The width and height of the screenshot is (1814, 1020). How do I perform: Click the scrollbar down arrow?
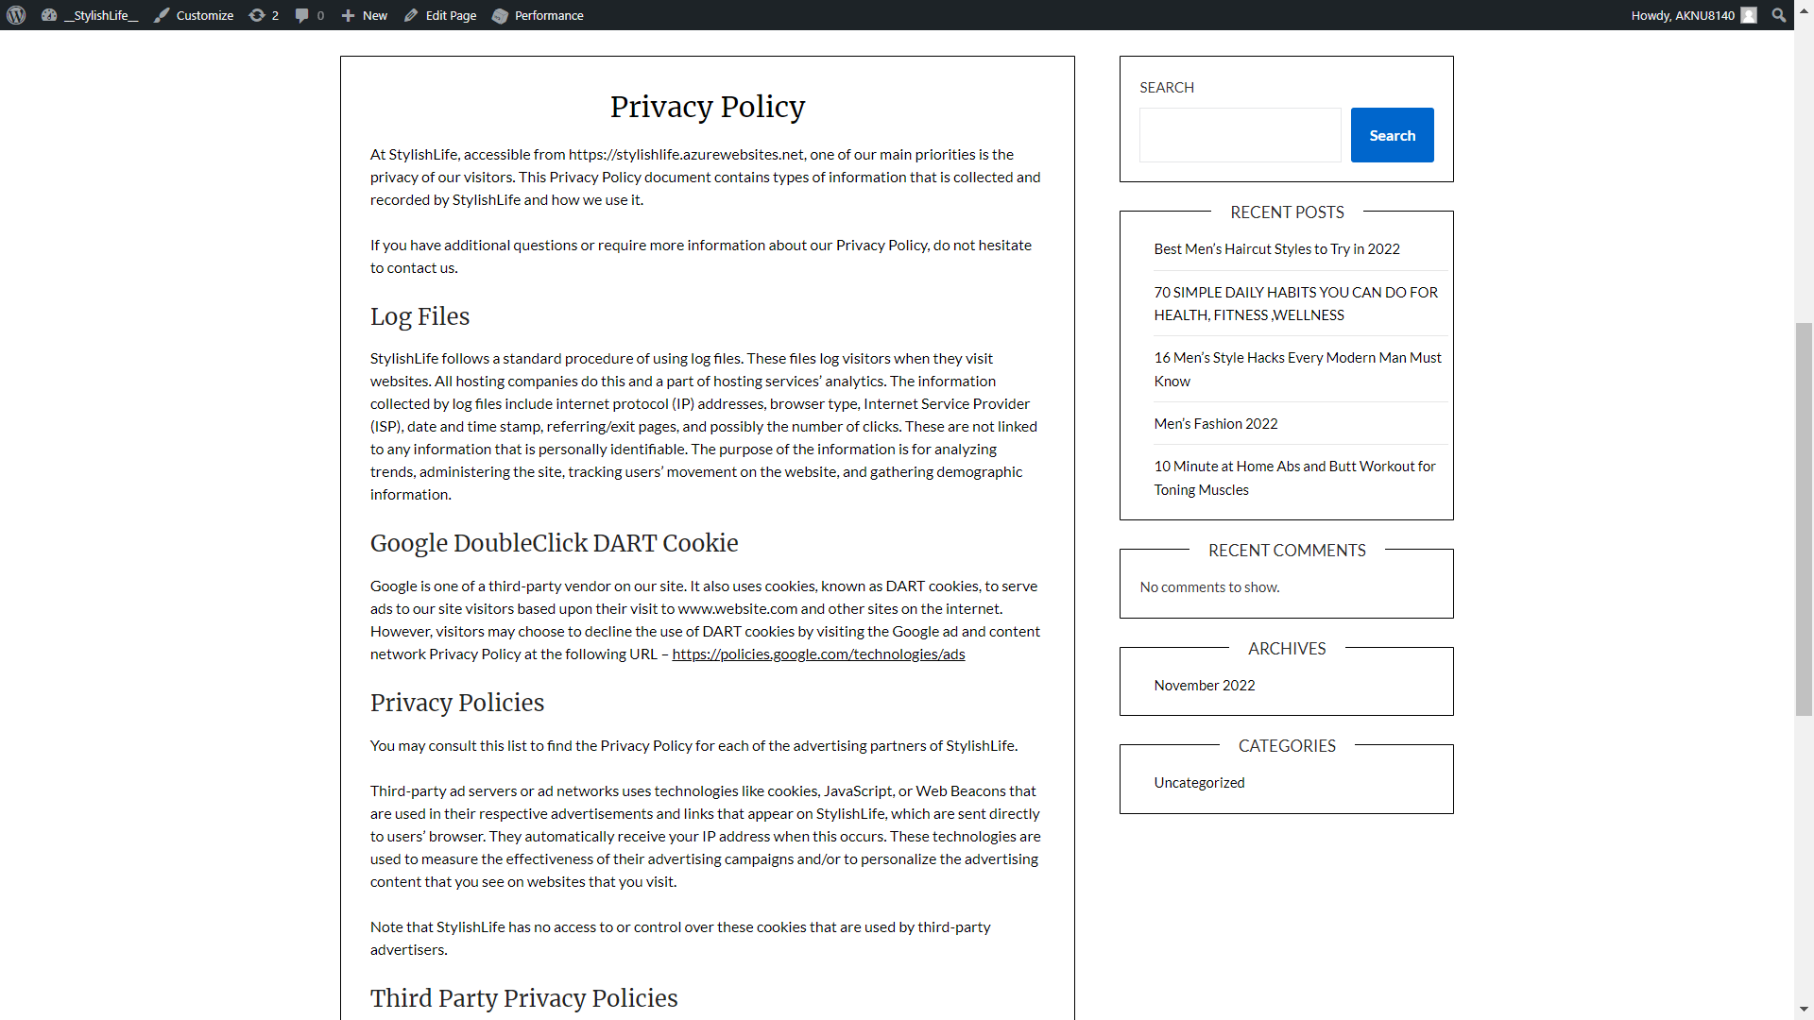(x=1804, y=1010)
